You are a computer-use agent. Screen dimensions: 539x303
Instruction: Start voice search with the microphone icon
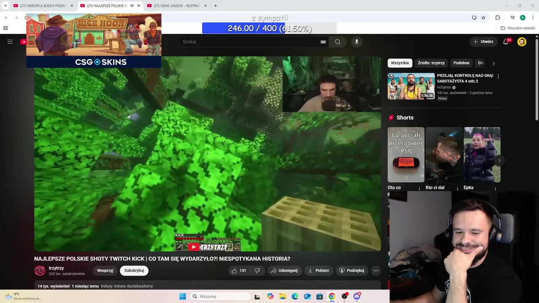[x=357, y=42]
